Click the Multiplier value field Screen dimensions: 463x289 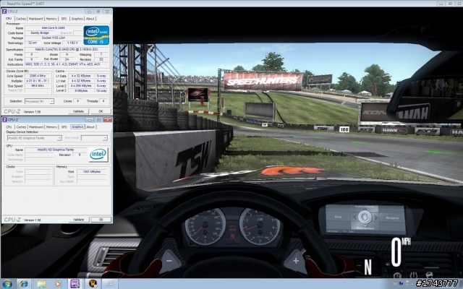point(38,81)
